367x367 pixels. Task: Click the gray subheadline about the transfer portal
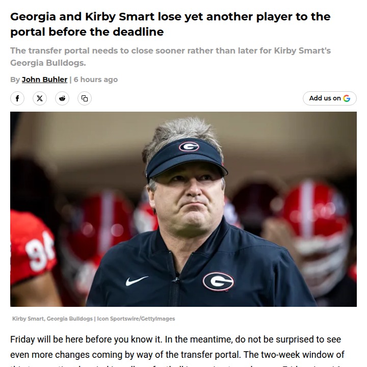click(x=170, y=57)
